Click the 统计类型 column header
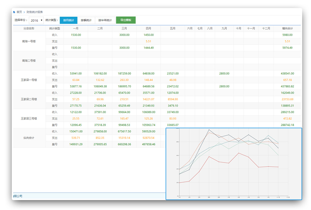This screenshot has width=311, height=210. point(55,28)
